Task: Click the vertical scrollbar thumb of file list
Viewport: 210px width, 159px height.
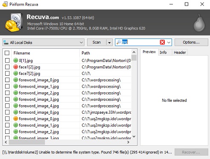Action: [134, 58]
